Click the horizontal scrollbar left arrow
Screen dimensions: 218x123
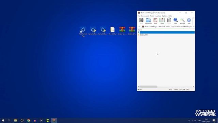[138, 86]
